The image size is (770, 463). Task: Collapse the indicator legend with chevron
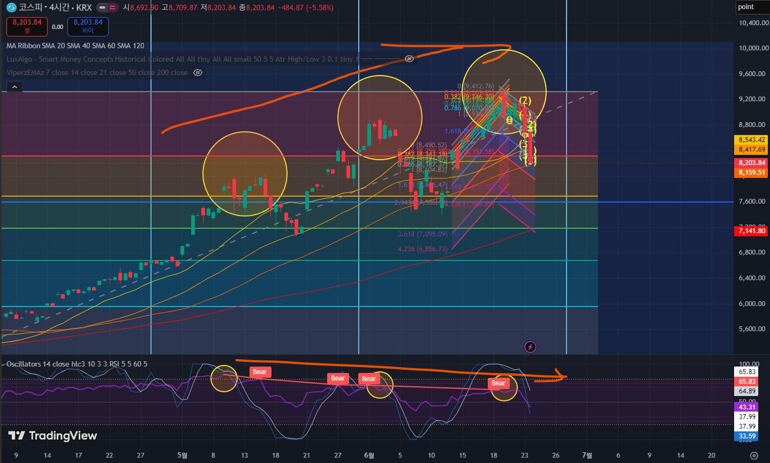pos(14,86)
